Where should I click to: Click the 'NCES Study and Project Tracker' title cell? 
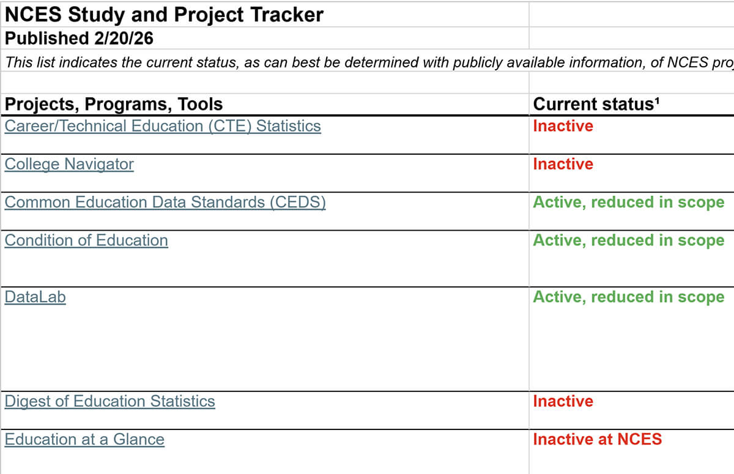pyautogui.click(x=164, y=15)
